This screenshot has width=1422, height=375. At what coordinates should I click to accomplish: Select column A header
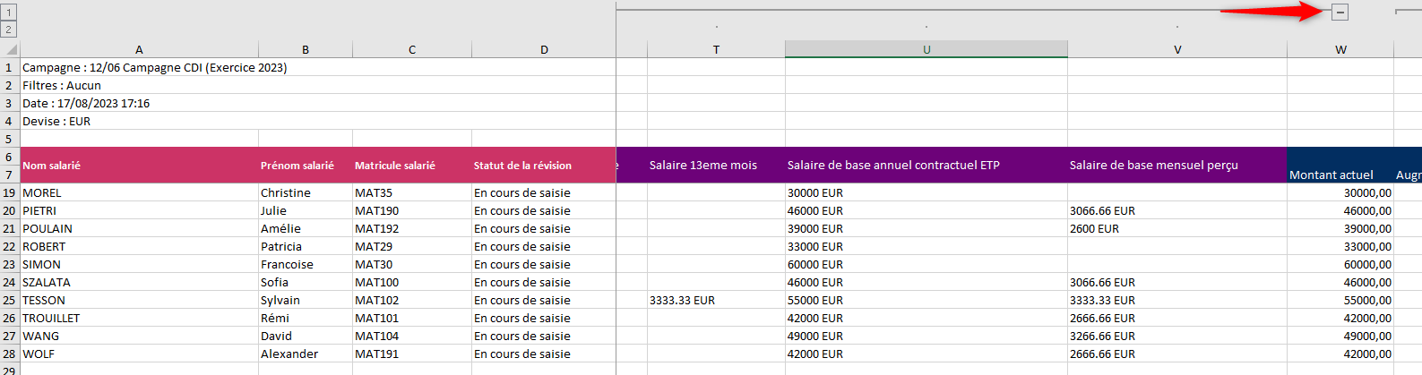(139, 50)
